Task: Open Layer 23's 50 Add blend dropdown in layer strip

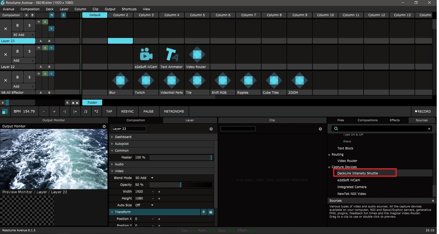Action: pyautogui.click(x=23, y=35)
